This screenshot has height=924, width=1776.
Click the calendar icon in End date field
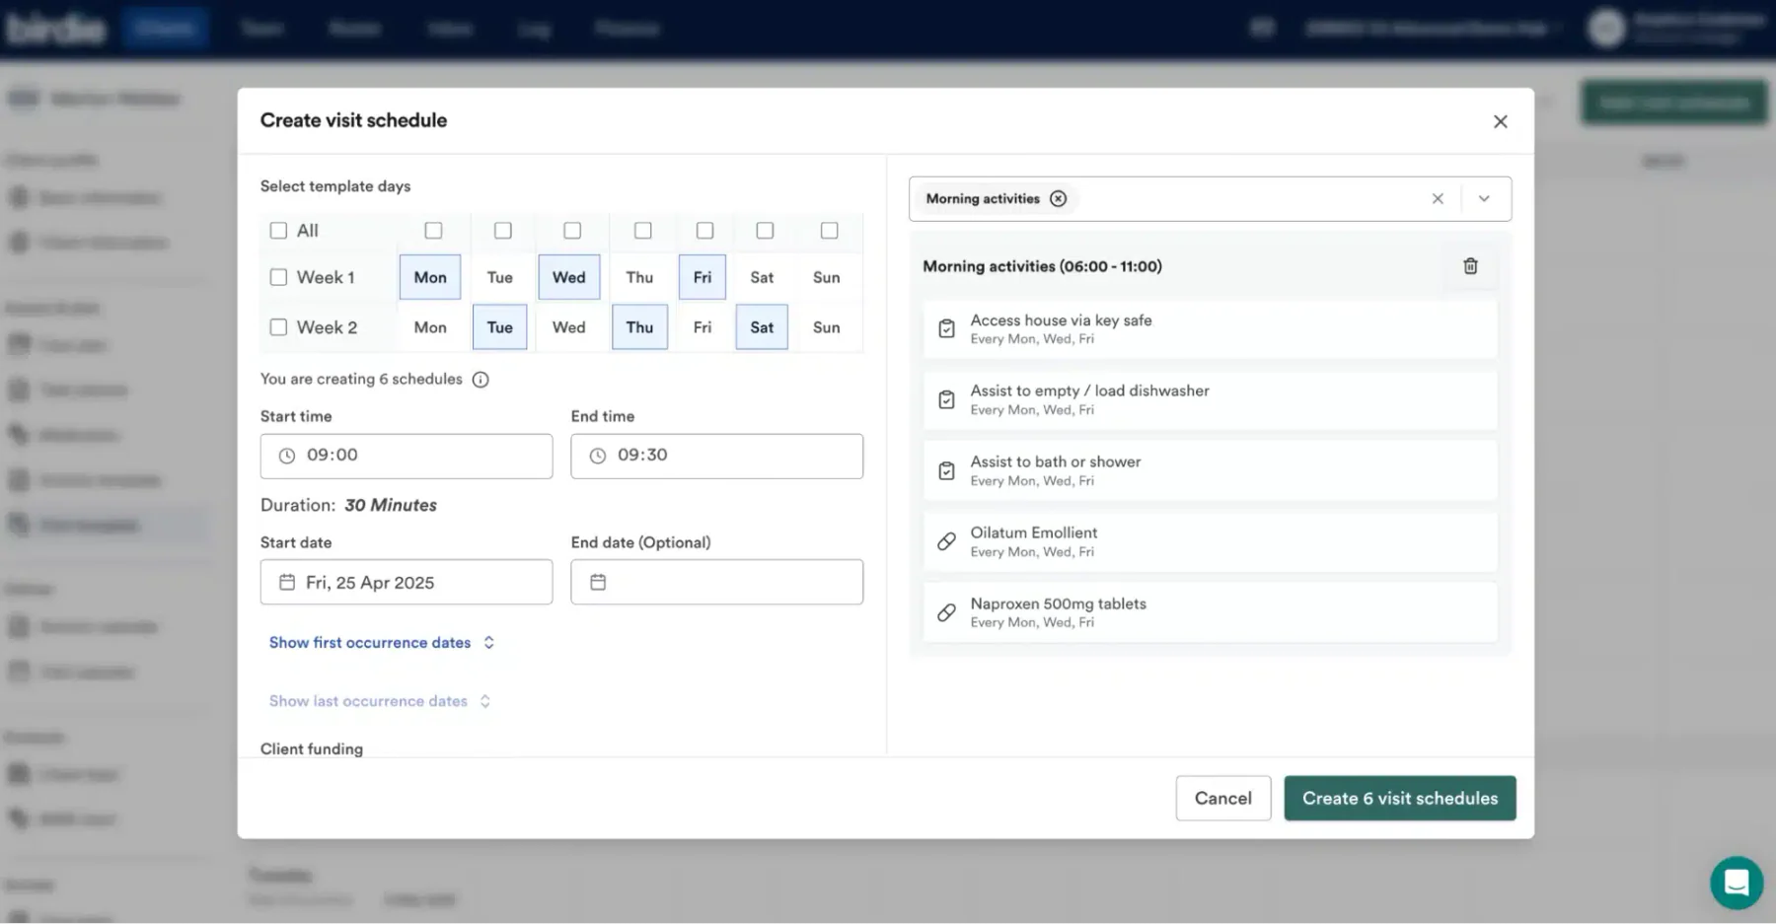[x=598, y=582]
